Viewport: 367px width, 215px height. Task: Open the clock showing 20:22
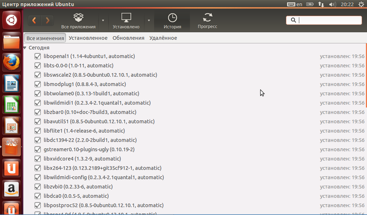[347, 4]
